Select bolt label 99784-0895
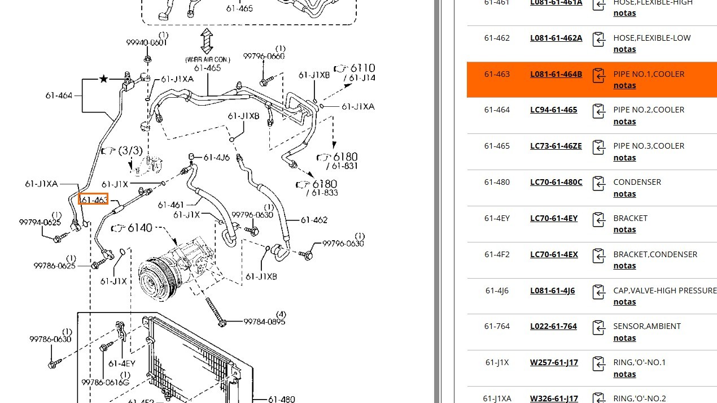This screenshot has width=717, height=403. 264,322
